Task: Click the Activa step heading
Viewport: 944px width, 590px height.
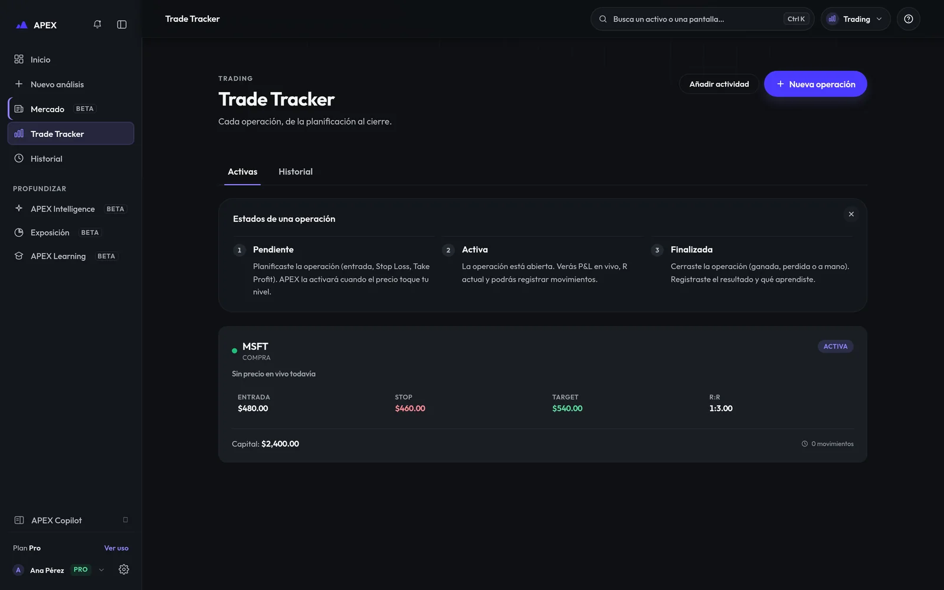Action: click(x=475, y=250)
